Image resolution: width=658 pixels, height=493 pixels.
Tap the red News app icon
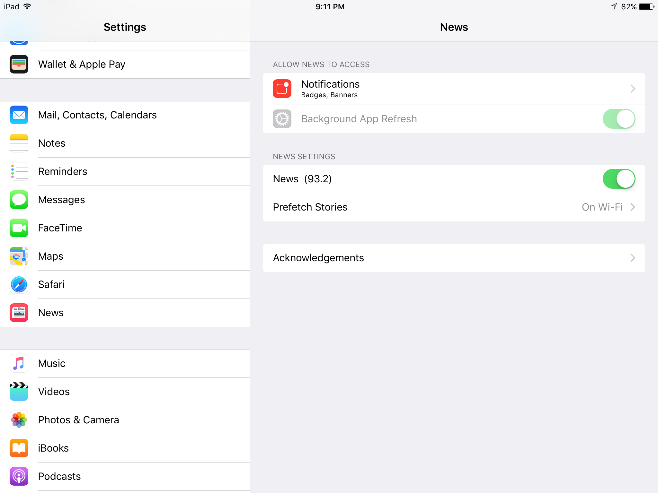pyautogui.click(x=19, y=313)
